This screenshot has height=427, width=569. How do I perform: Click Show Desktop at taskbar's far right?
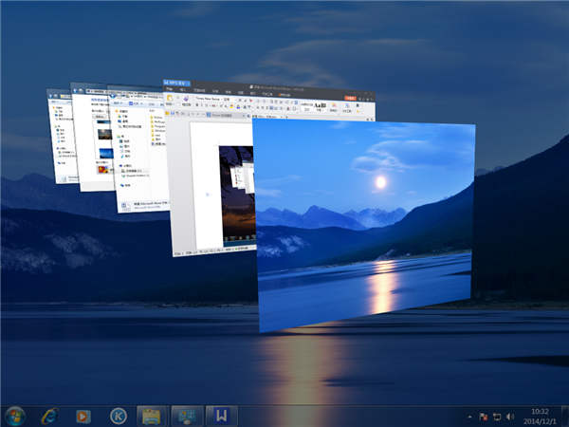(564, 416)
